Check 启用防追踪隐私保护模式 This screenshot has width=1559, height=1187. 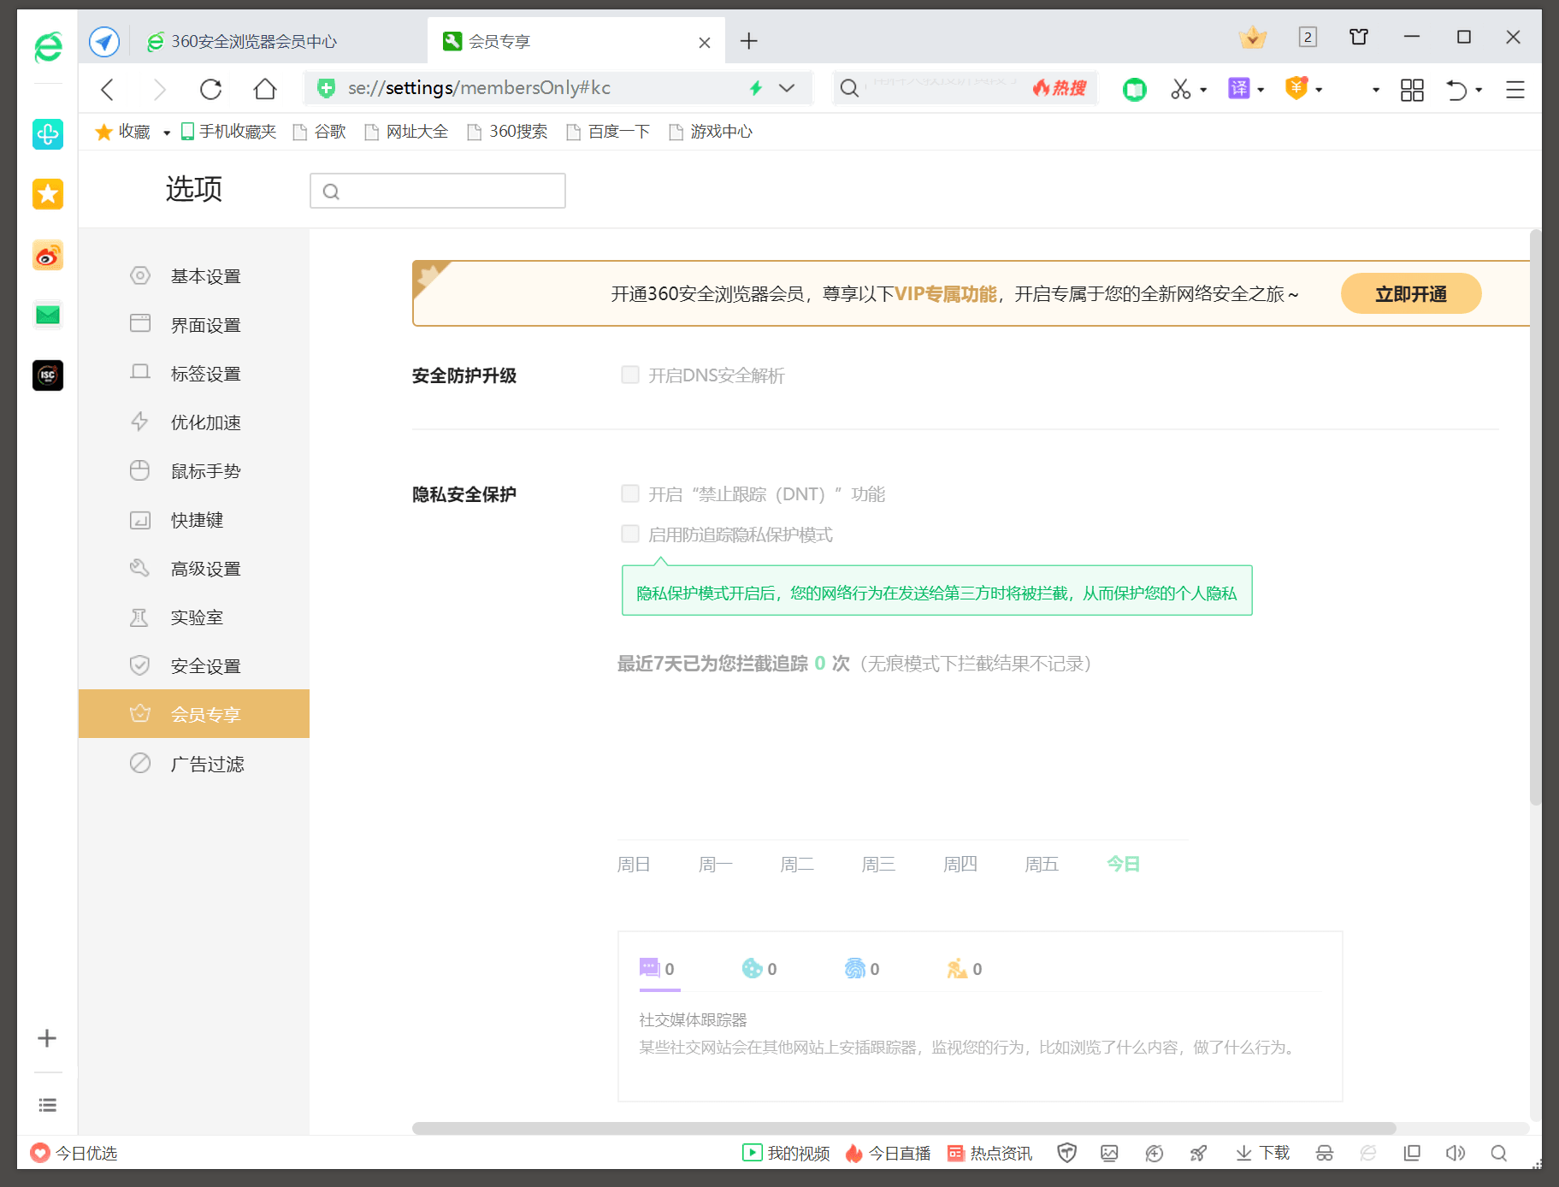click(x=630, y=534)
